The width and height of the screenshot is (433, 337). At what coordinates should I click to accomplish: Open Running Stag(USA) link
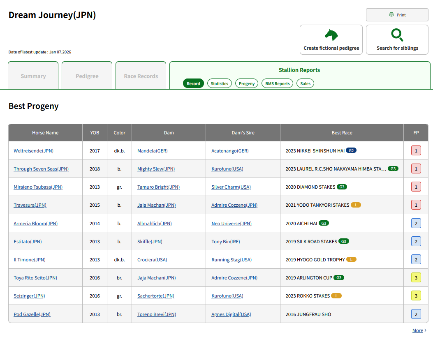point(232,259)
